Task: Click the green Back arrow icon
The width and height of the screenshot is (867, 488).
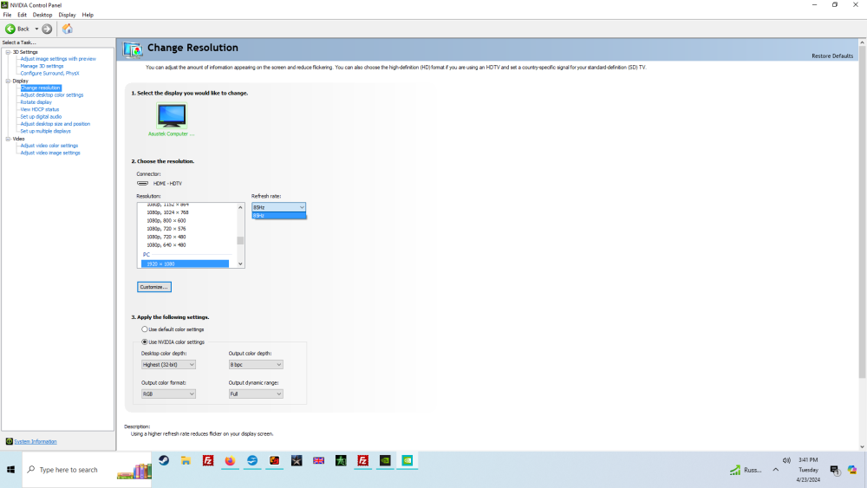Action: (10, 29)
